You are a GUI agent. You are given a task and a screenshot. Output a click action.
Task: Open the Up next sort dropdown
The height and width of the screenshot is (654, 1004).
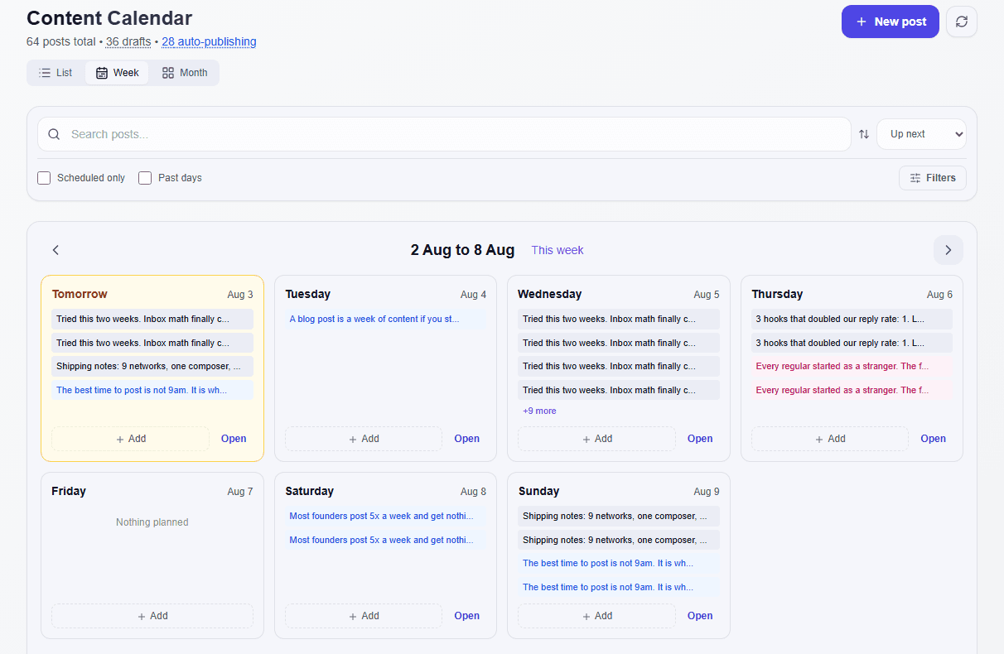click(921, 134)
